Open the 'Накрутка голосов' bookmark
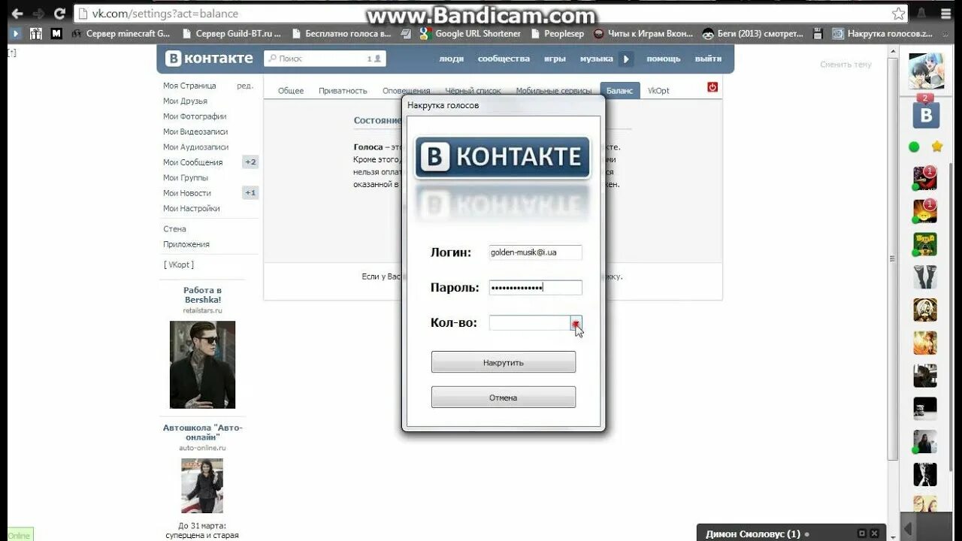Viewport: 962px width, 541px height. 884,33
